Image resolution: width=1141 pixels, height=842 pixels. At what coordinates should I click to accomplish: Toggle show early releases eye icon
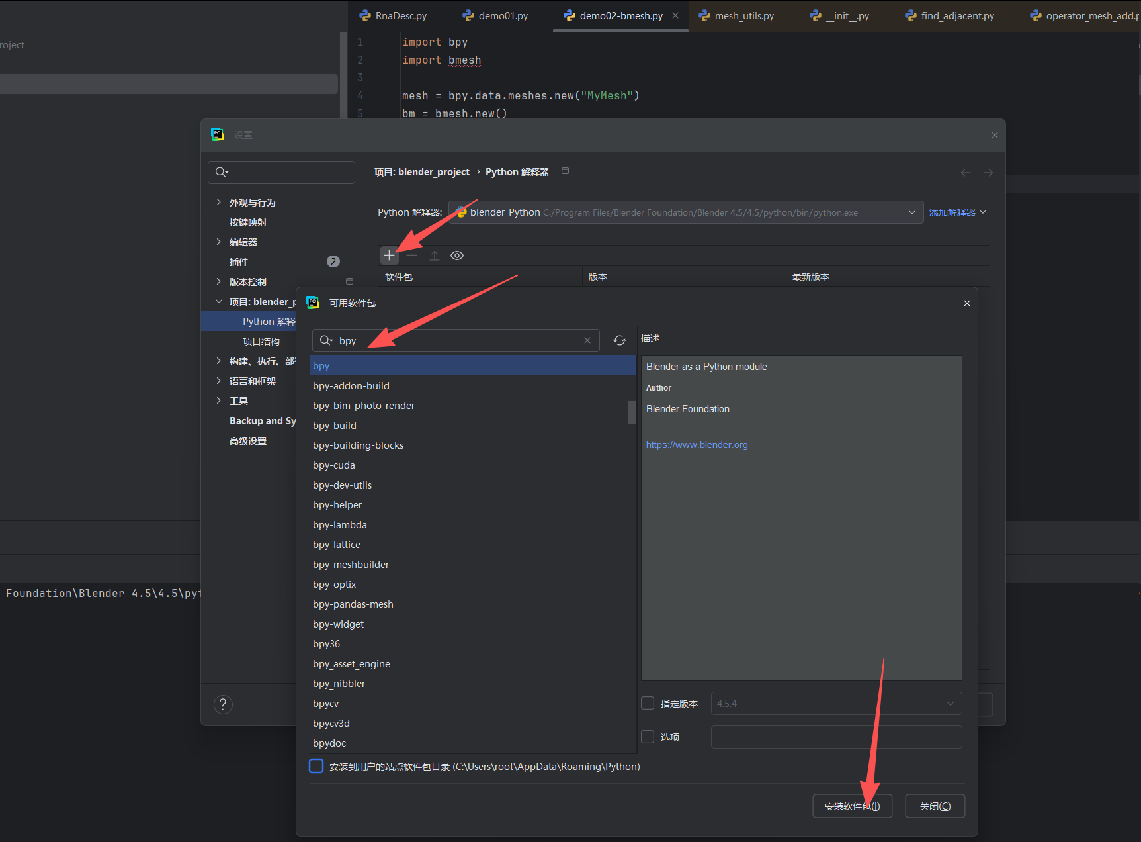[x=457, y=256]
